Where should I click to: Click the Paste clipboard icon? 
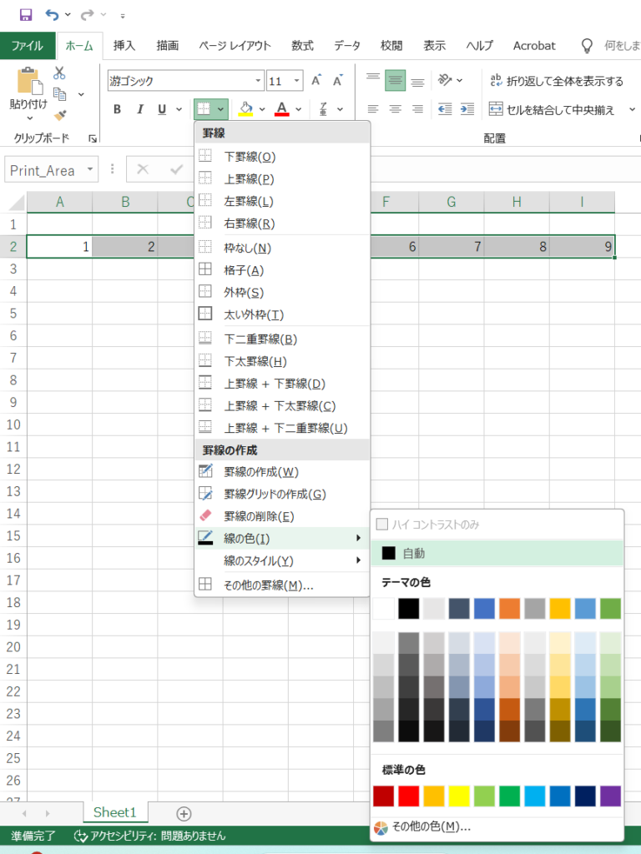(x=28, y=82)
